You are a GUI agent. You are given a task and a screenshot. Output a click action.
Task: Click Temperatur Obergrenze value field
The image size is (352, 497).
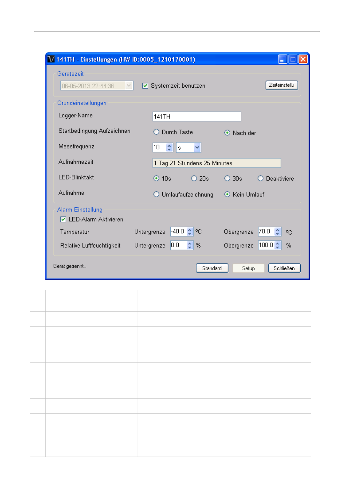pos(266,232)
